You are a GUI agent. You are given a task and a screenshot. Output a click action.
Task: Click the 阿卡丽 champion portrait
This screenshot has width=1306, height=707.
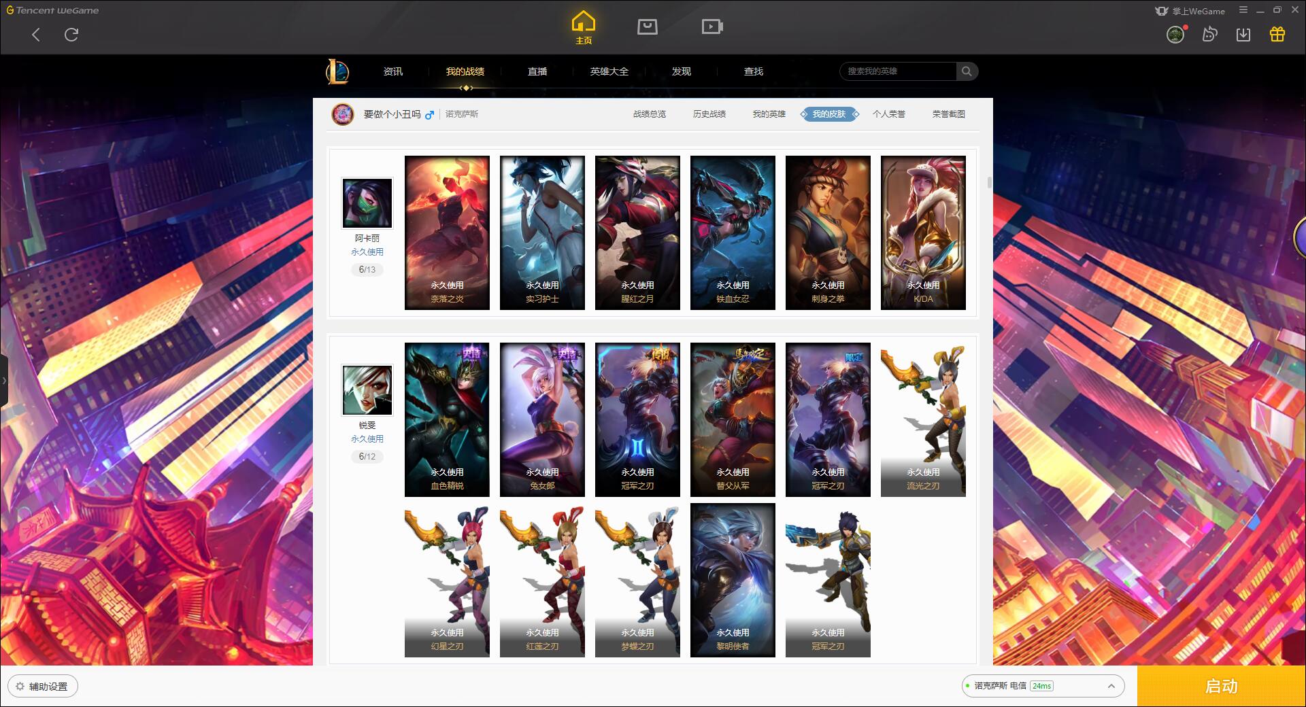tap(367, 203)
